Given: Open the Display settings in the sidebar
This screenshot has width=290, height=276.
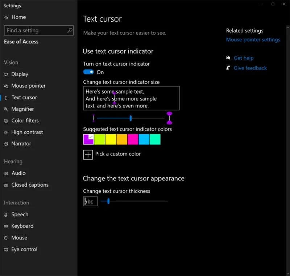Looking at the screenshot, I should pos(19,74).
